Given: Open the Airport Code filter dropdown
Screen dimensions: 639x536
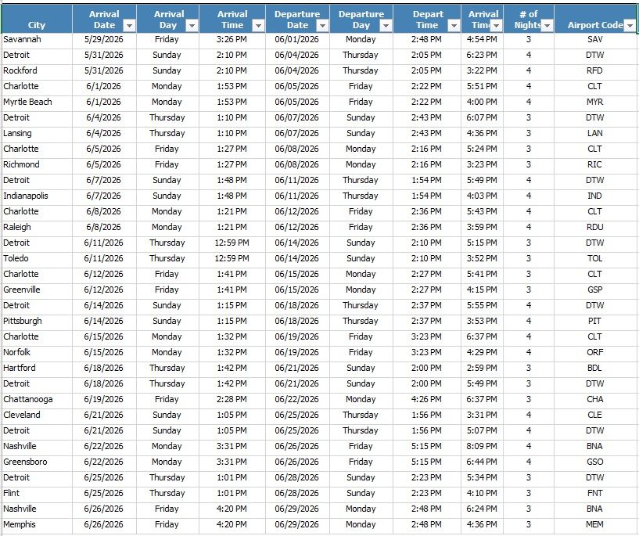Looking at the screenshot, I should (630, 26).
